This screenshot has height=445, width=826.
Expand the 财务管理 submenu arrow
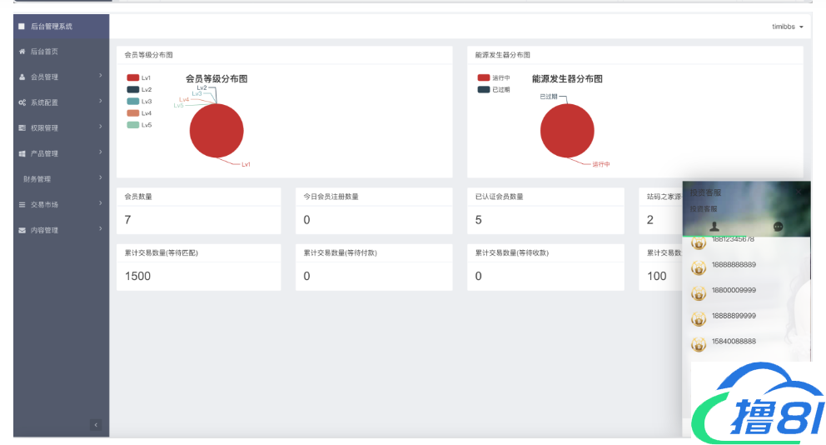click(x=100, y=177)
